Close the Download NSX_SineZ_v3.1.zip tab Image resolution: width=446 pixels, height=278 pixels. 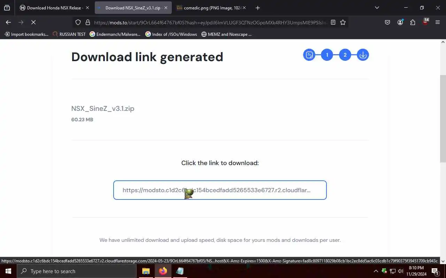166,8
